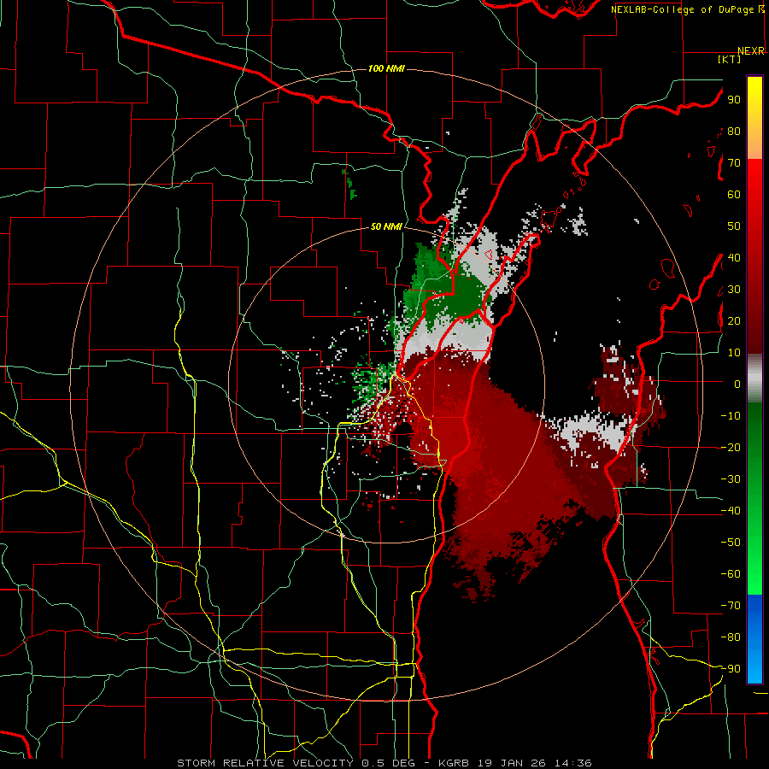
Task: Click the 80 value on the velocity scale
Action: click(734, 131)
